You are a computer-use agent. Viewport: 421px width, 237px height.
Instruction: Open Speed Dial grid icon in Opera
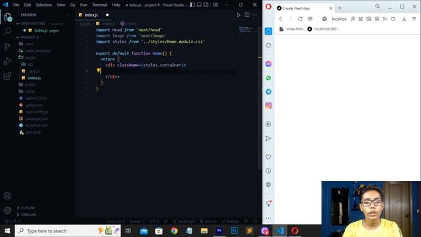point(310,19)
